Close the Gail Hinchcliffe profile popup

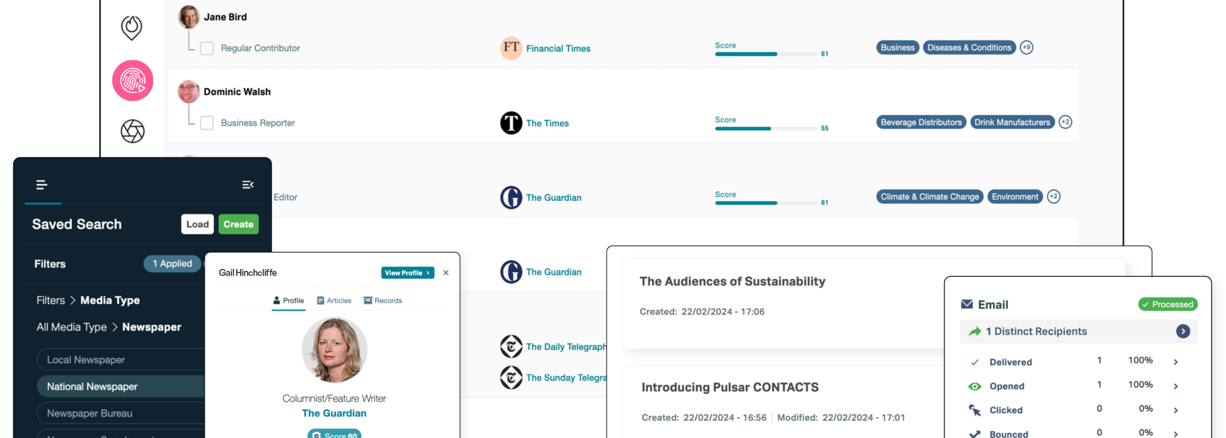[446, 273]
